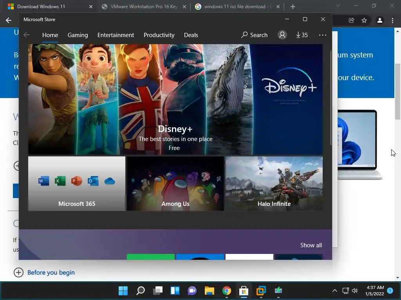401x300 pixels.
Task: Click Show all link in Store
Action: tap(311, 245)
